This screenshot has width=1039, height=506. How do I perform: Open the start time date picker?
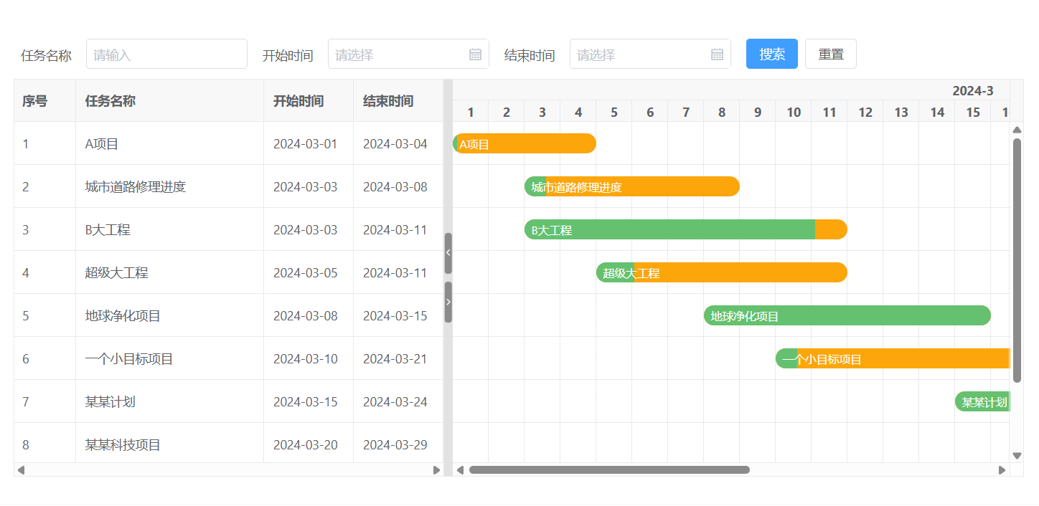[x=398, y=54]
